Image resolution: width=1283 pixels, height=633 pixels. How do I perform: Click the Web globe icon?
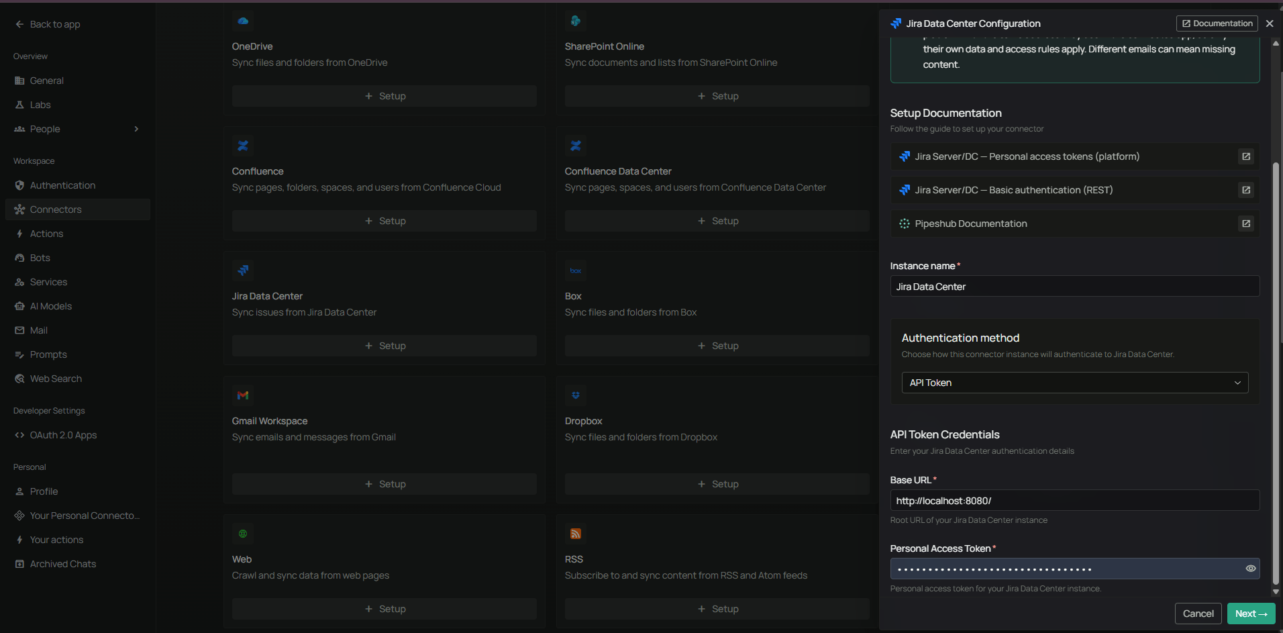coord(243,534)
